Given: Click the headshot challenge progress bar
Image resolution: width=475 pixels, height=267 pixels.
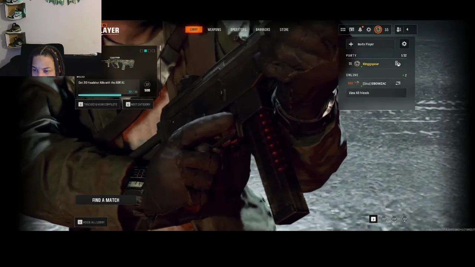Looking at the screenshot, I should tap(108, 95).
